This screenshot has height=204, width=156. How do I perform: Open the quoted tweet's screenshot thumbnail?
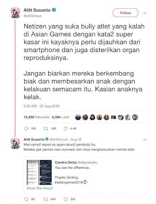coord(39,172)
